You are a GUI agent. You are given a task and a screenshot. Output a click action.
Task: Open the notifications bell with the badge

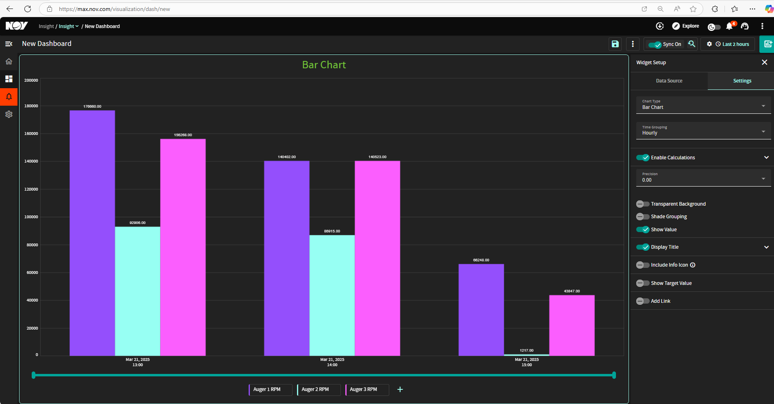[x=730, y=26]
